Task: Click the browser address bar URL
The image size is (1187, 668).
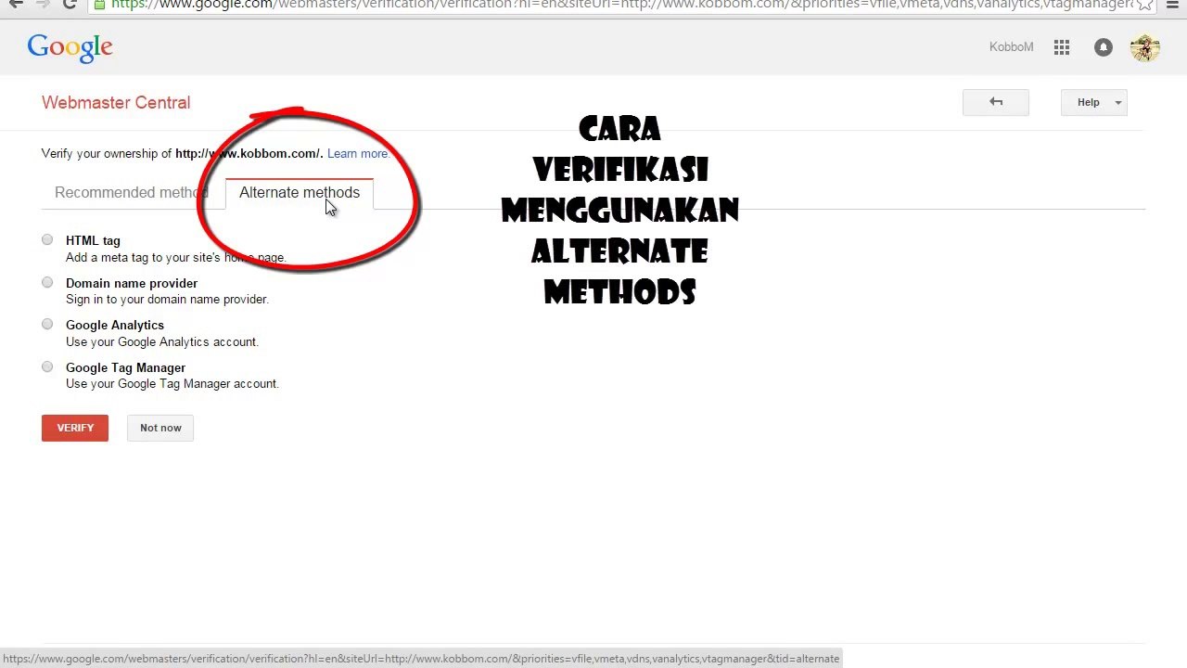Action: pos(619,5)
